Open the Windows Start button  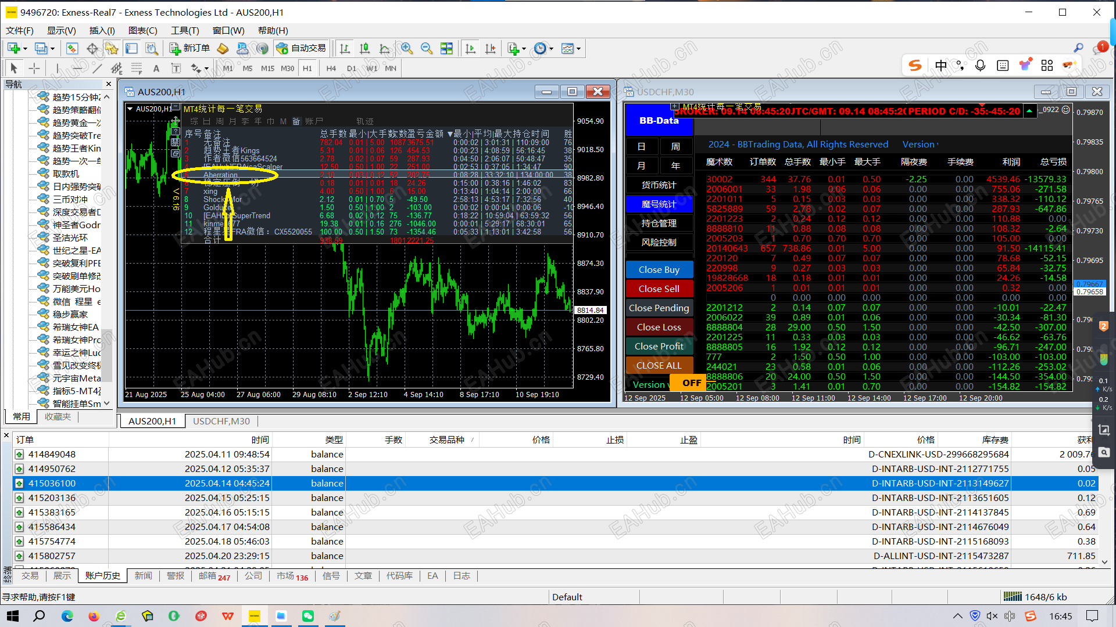point(13,616)
